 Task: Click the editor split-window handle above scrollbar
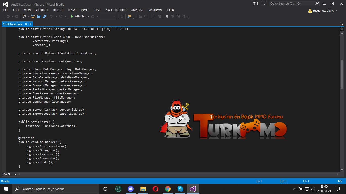342,29
